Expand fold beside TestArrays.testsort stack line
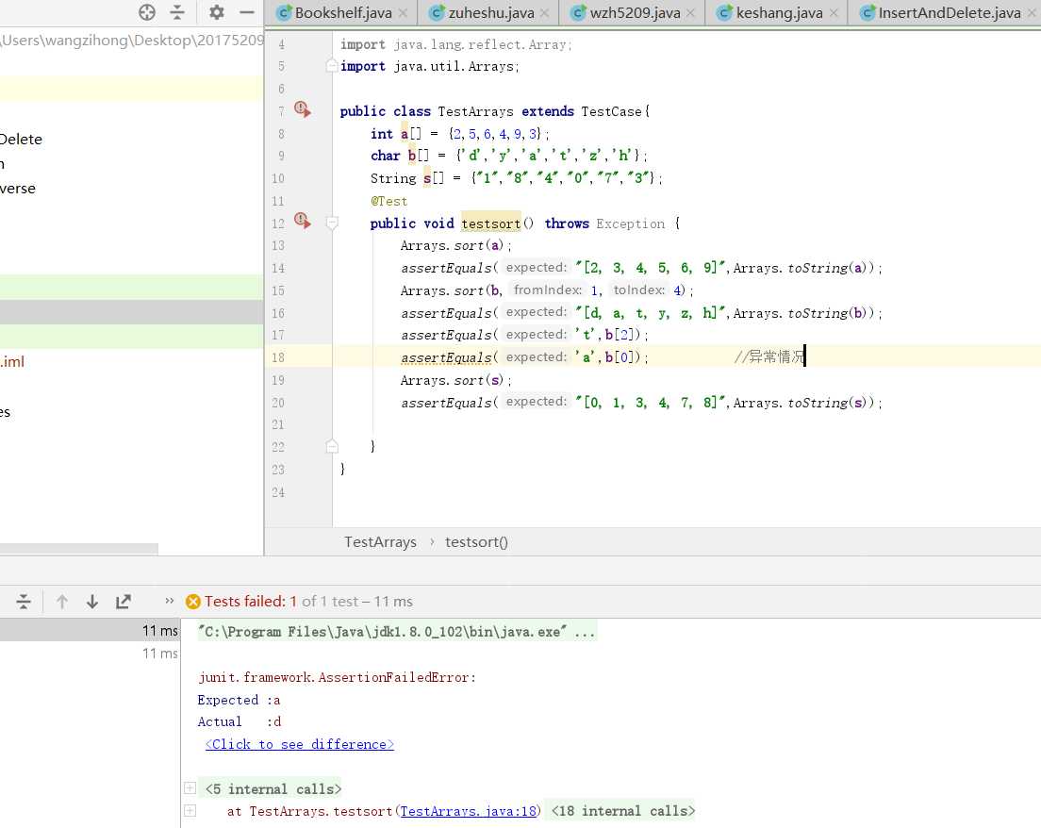This screenshot has height=828, width=1041. (190, 811)
